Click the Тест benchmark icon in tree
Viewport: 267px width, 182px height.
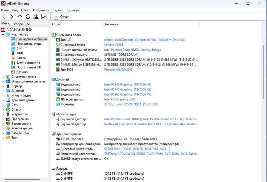pyautogui.click(x=8, y=138)
